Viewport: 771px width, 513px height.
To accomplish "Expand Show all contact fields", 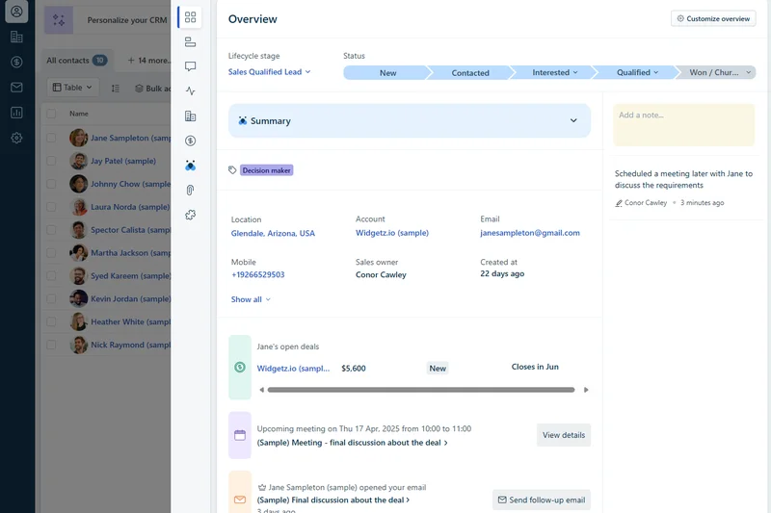I will coord(251,299).
